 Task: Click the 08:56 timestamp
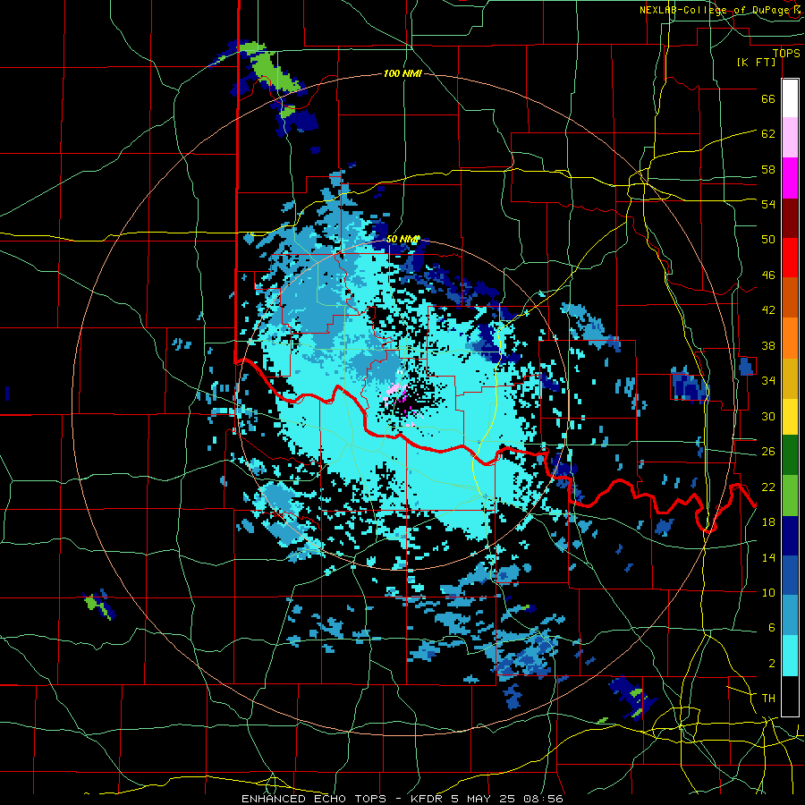(543, 799)
